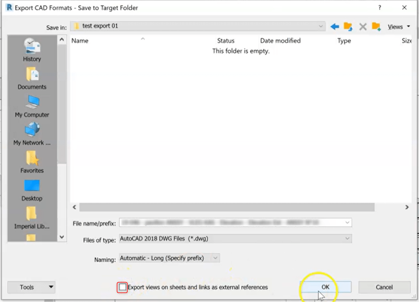Open the Favorites folder shortcut
The width and height of the screenshot is (419, 302).
32,162
